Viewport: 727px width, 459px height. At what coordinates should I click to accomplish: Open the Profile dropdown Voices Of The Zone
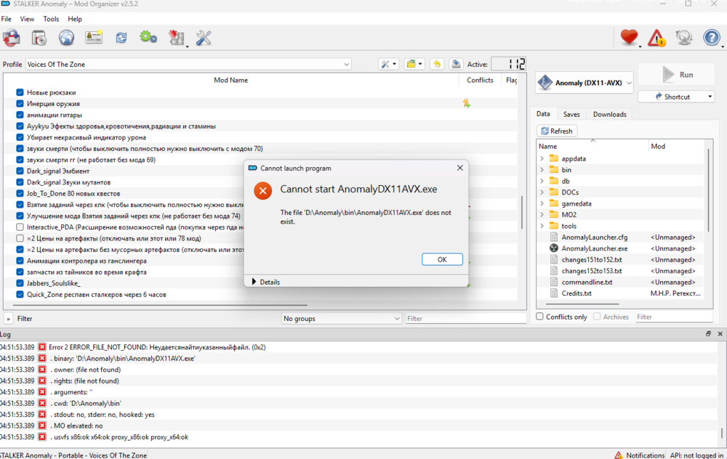(188, 65)
